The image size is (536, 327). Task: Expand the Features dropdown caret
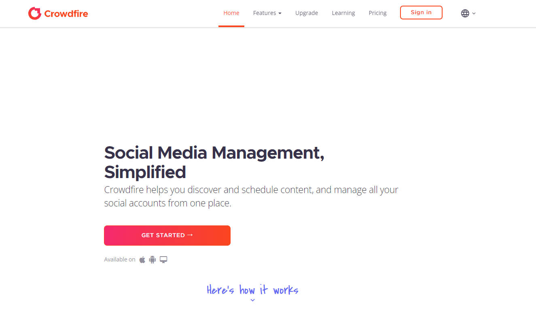click(280, 13)
